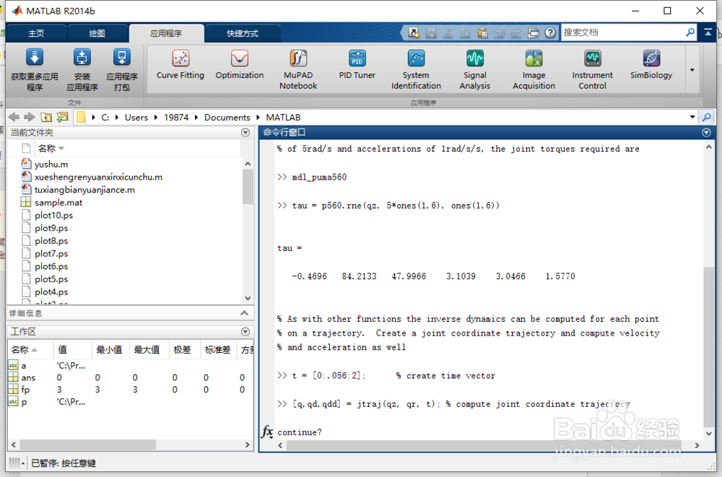The image size is (722, 477).
Task: Open Image Acquisition app
Action: (534, 69)
